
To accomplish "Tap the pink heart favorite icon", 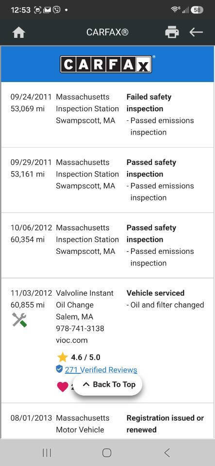I will coord(63,386).
